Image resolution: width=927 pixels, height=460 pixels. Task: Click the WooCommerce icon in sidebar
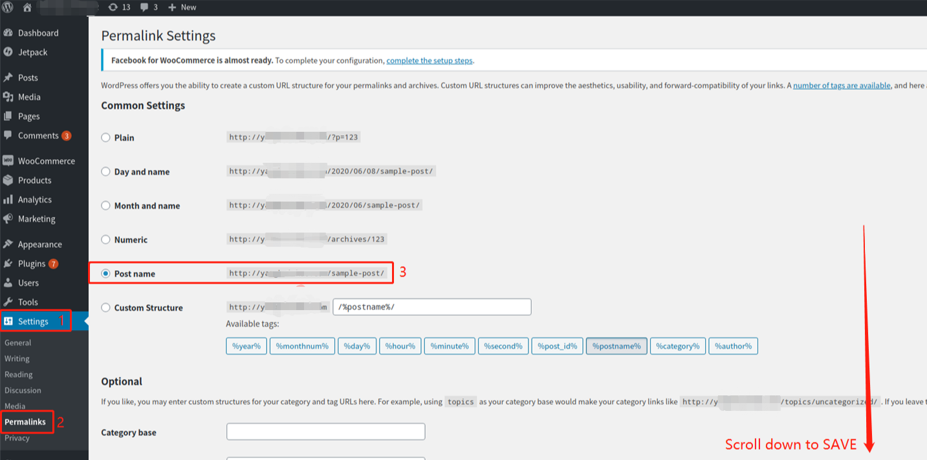[x=8, y=161]
